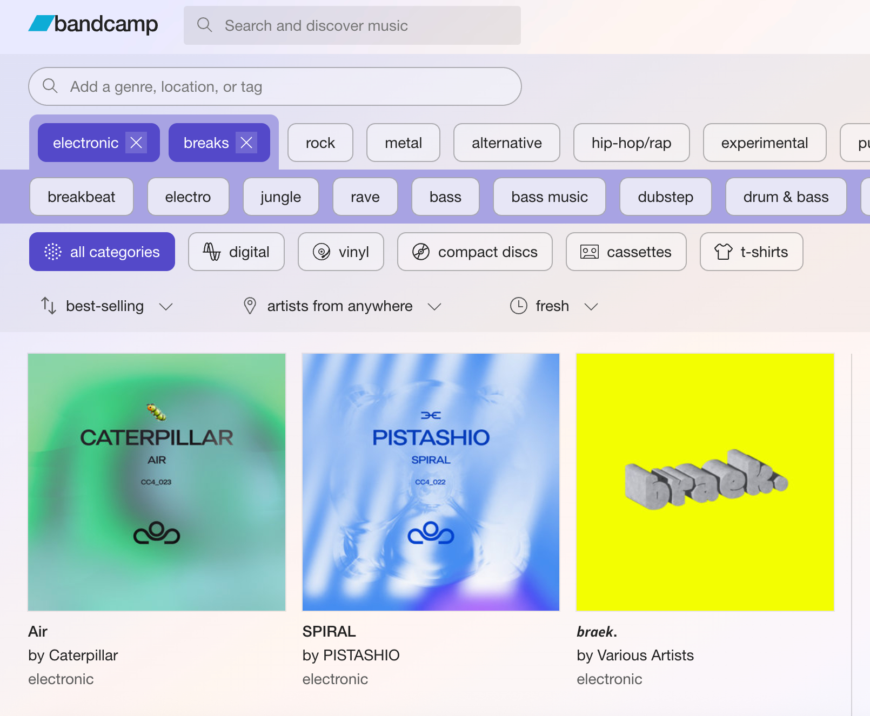This screenshot has width=870, height=716.
Task: Click the Bandcamp logo
Action: point(93,24)
